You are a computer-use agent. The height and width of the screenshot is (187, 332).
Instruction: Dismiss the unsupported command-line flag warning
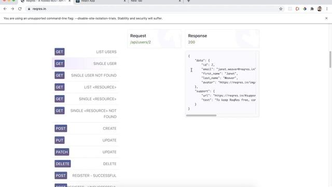pos(326,19)
